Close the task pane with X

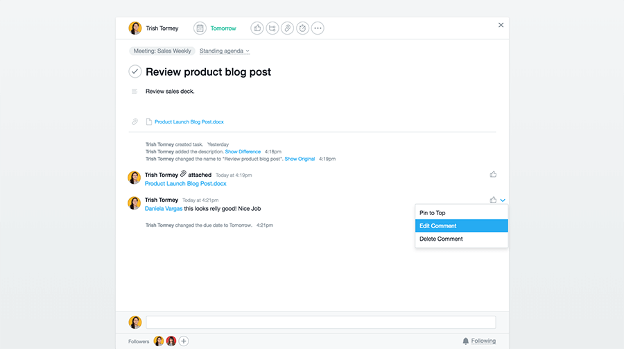[x=501, y=25]
